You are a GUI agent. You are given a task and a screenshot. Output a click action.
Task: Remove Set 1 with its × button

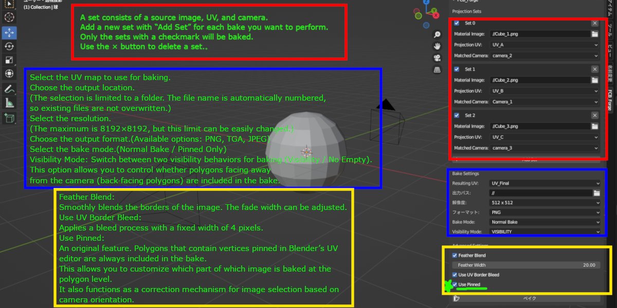point(595,69)
